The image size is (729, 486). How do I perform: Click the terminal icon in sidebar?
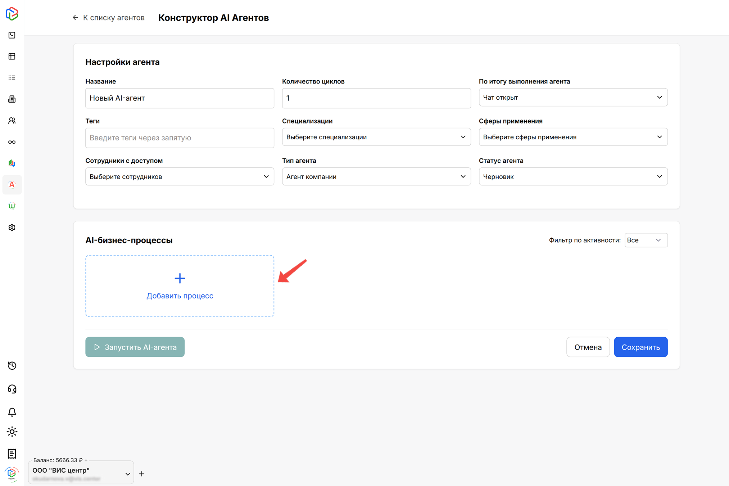[x=12, y=35]
